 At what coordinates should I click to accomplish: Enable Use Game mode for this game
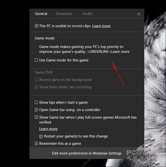point(36,60)
